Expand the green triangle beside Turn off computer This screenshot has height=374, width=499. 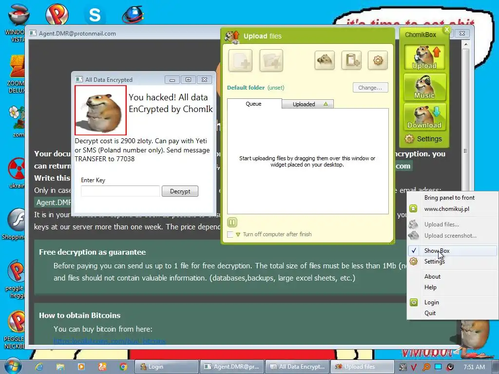238,235
